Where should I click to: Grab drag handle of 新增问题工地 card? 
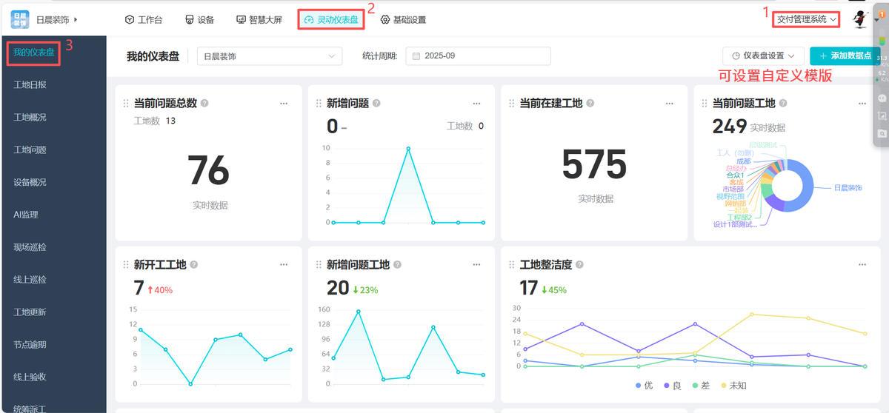(319, 265)
